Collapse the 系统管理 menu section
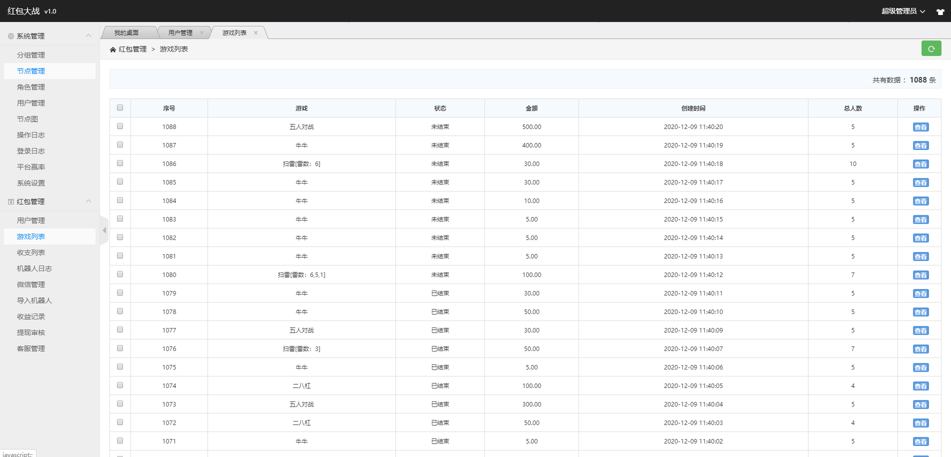The width and height of the screenshot is (951, 457). pos(88,35)
